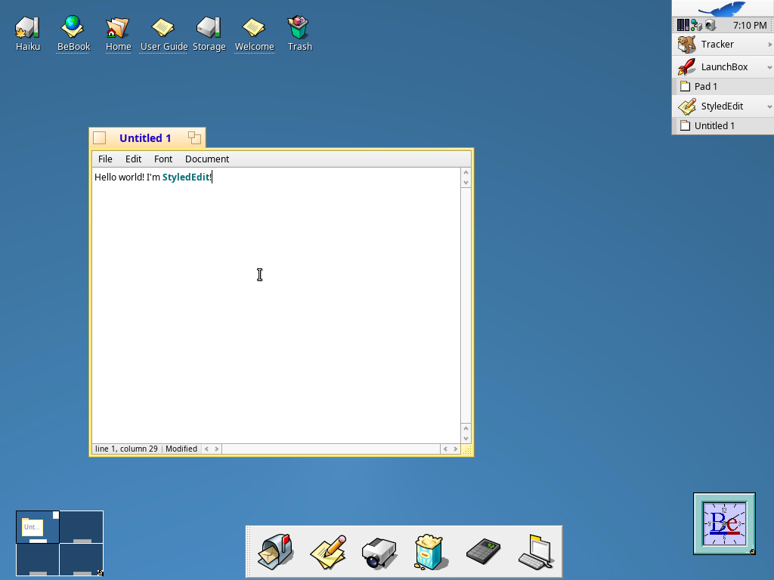Launch Mail from the LaunchBox mailbox icon
The height and width of the screenshot is (580, 774).
(276, 551)
